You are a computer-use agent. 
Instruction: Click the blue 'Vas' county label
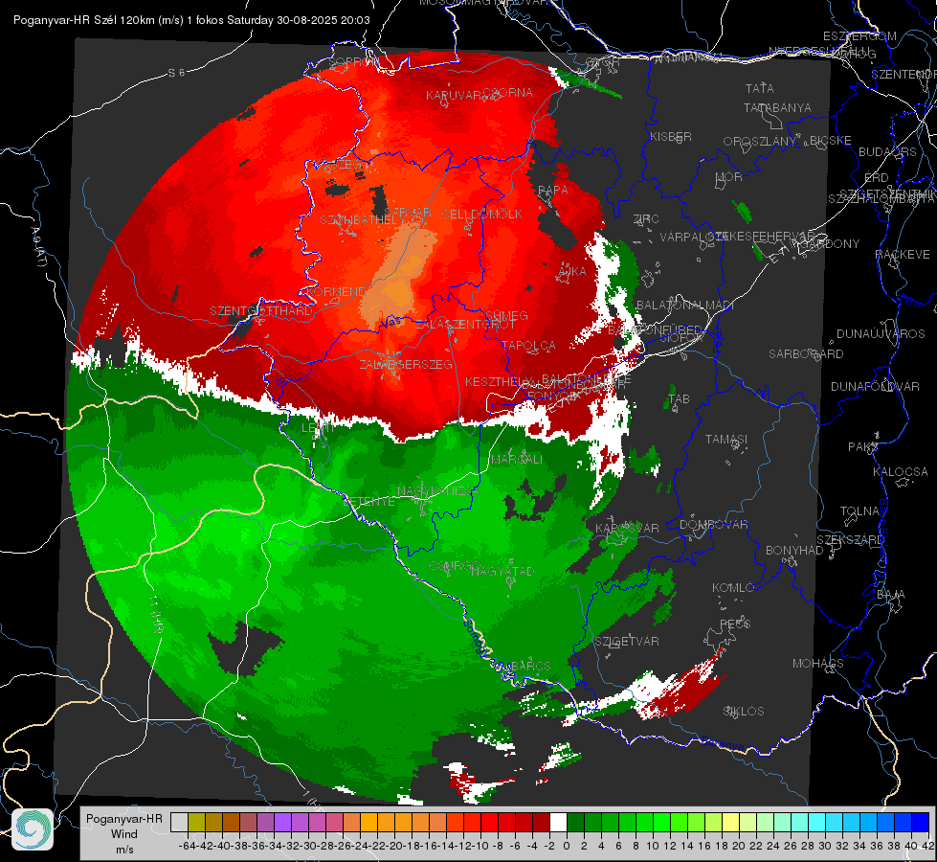(391, 322)
